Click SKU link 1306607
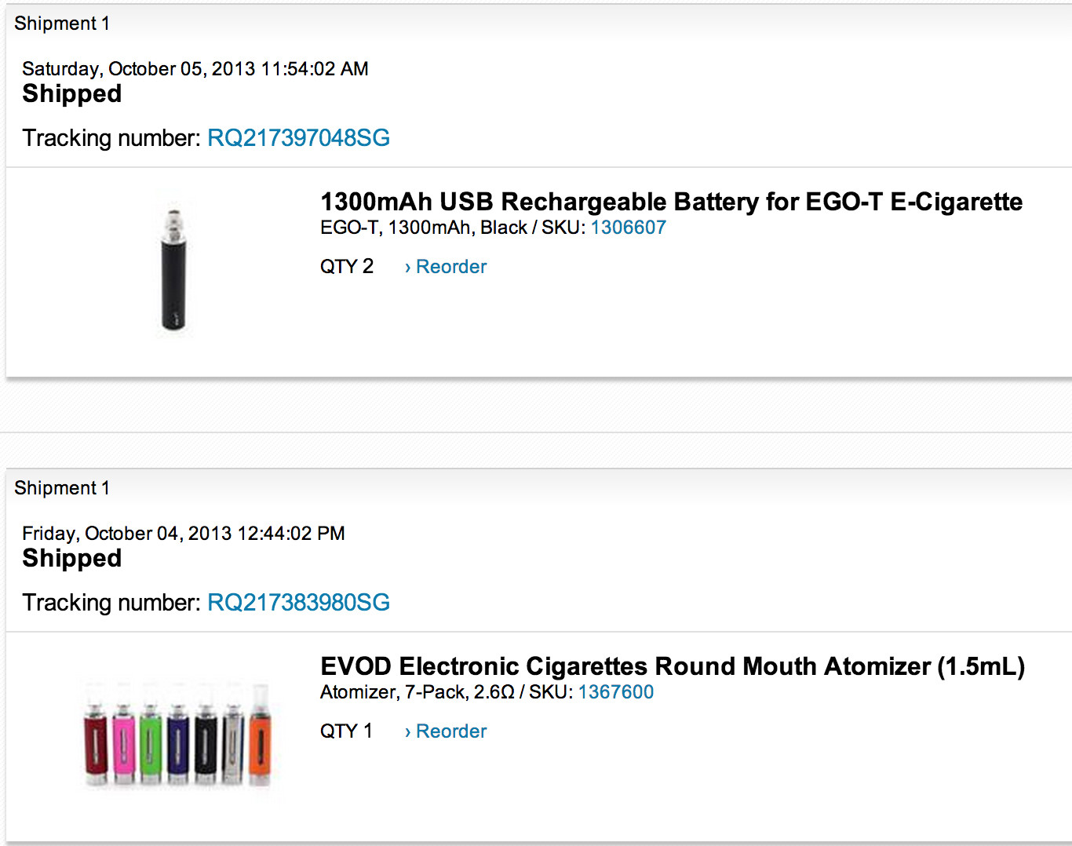Viewport: 1072px width, 846px height. click(x=628, y=228)
